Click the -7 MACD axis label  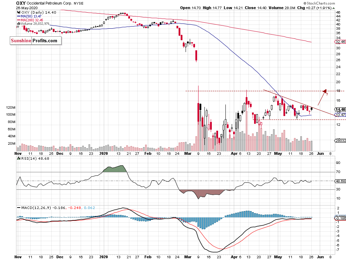click(338, 250)
